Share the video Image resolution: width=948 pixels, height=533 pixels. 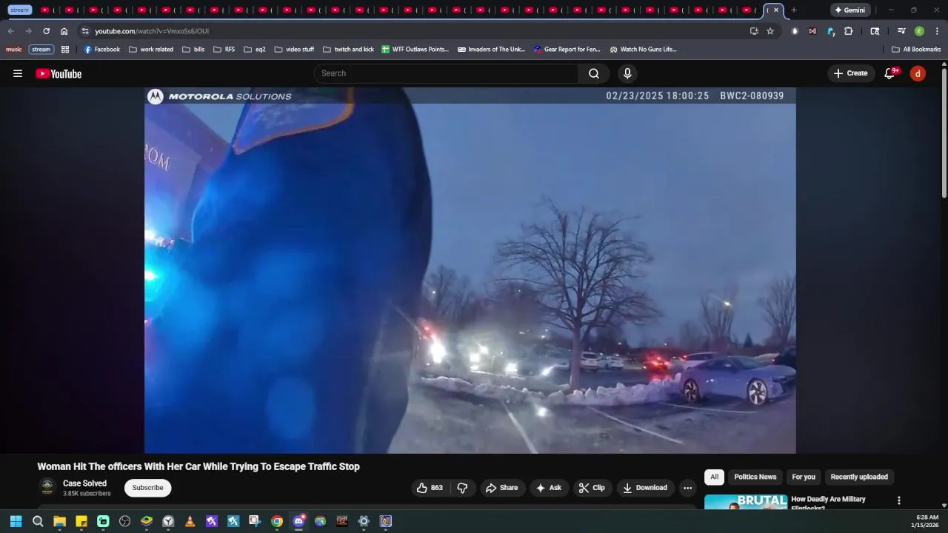(501, 488)
